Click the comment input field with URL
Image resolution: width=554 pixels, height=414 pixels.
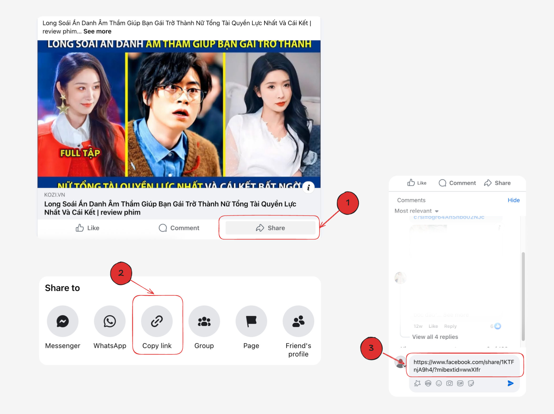[x=464, y=366]
